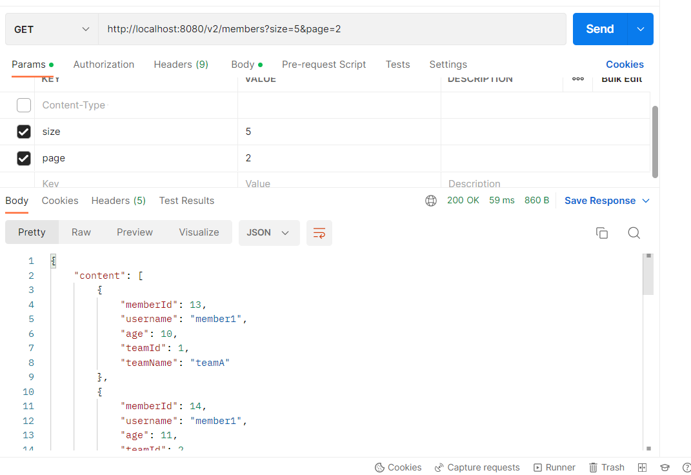Enable the Content-Type parameter checkbox

tap(24, 105)
